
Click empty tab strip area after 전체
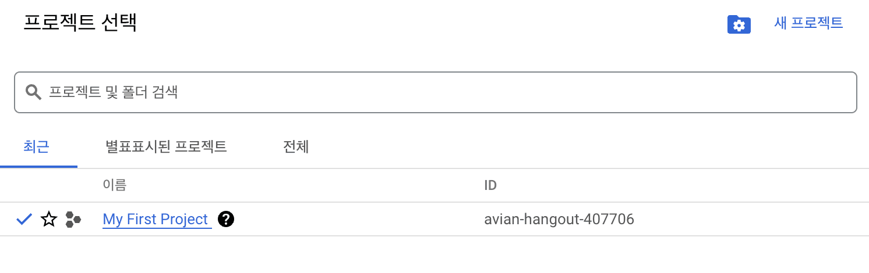pyautogui.click(x=582, y=147)
